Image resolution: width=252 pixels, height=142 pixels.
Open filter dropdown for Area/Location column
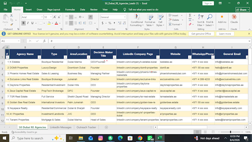[x=89, y=57]
